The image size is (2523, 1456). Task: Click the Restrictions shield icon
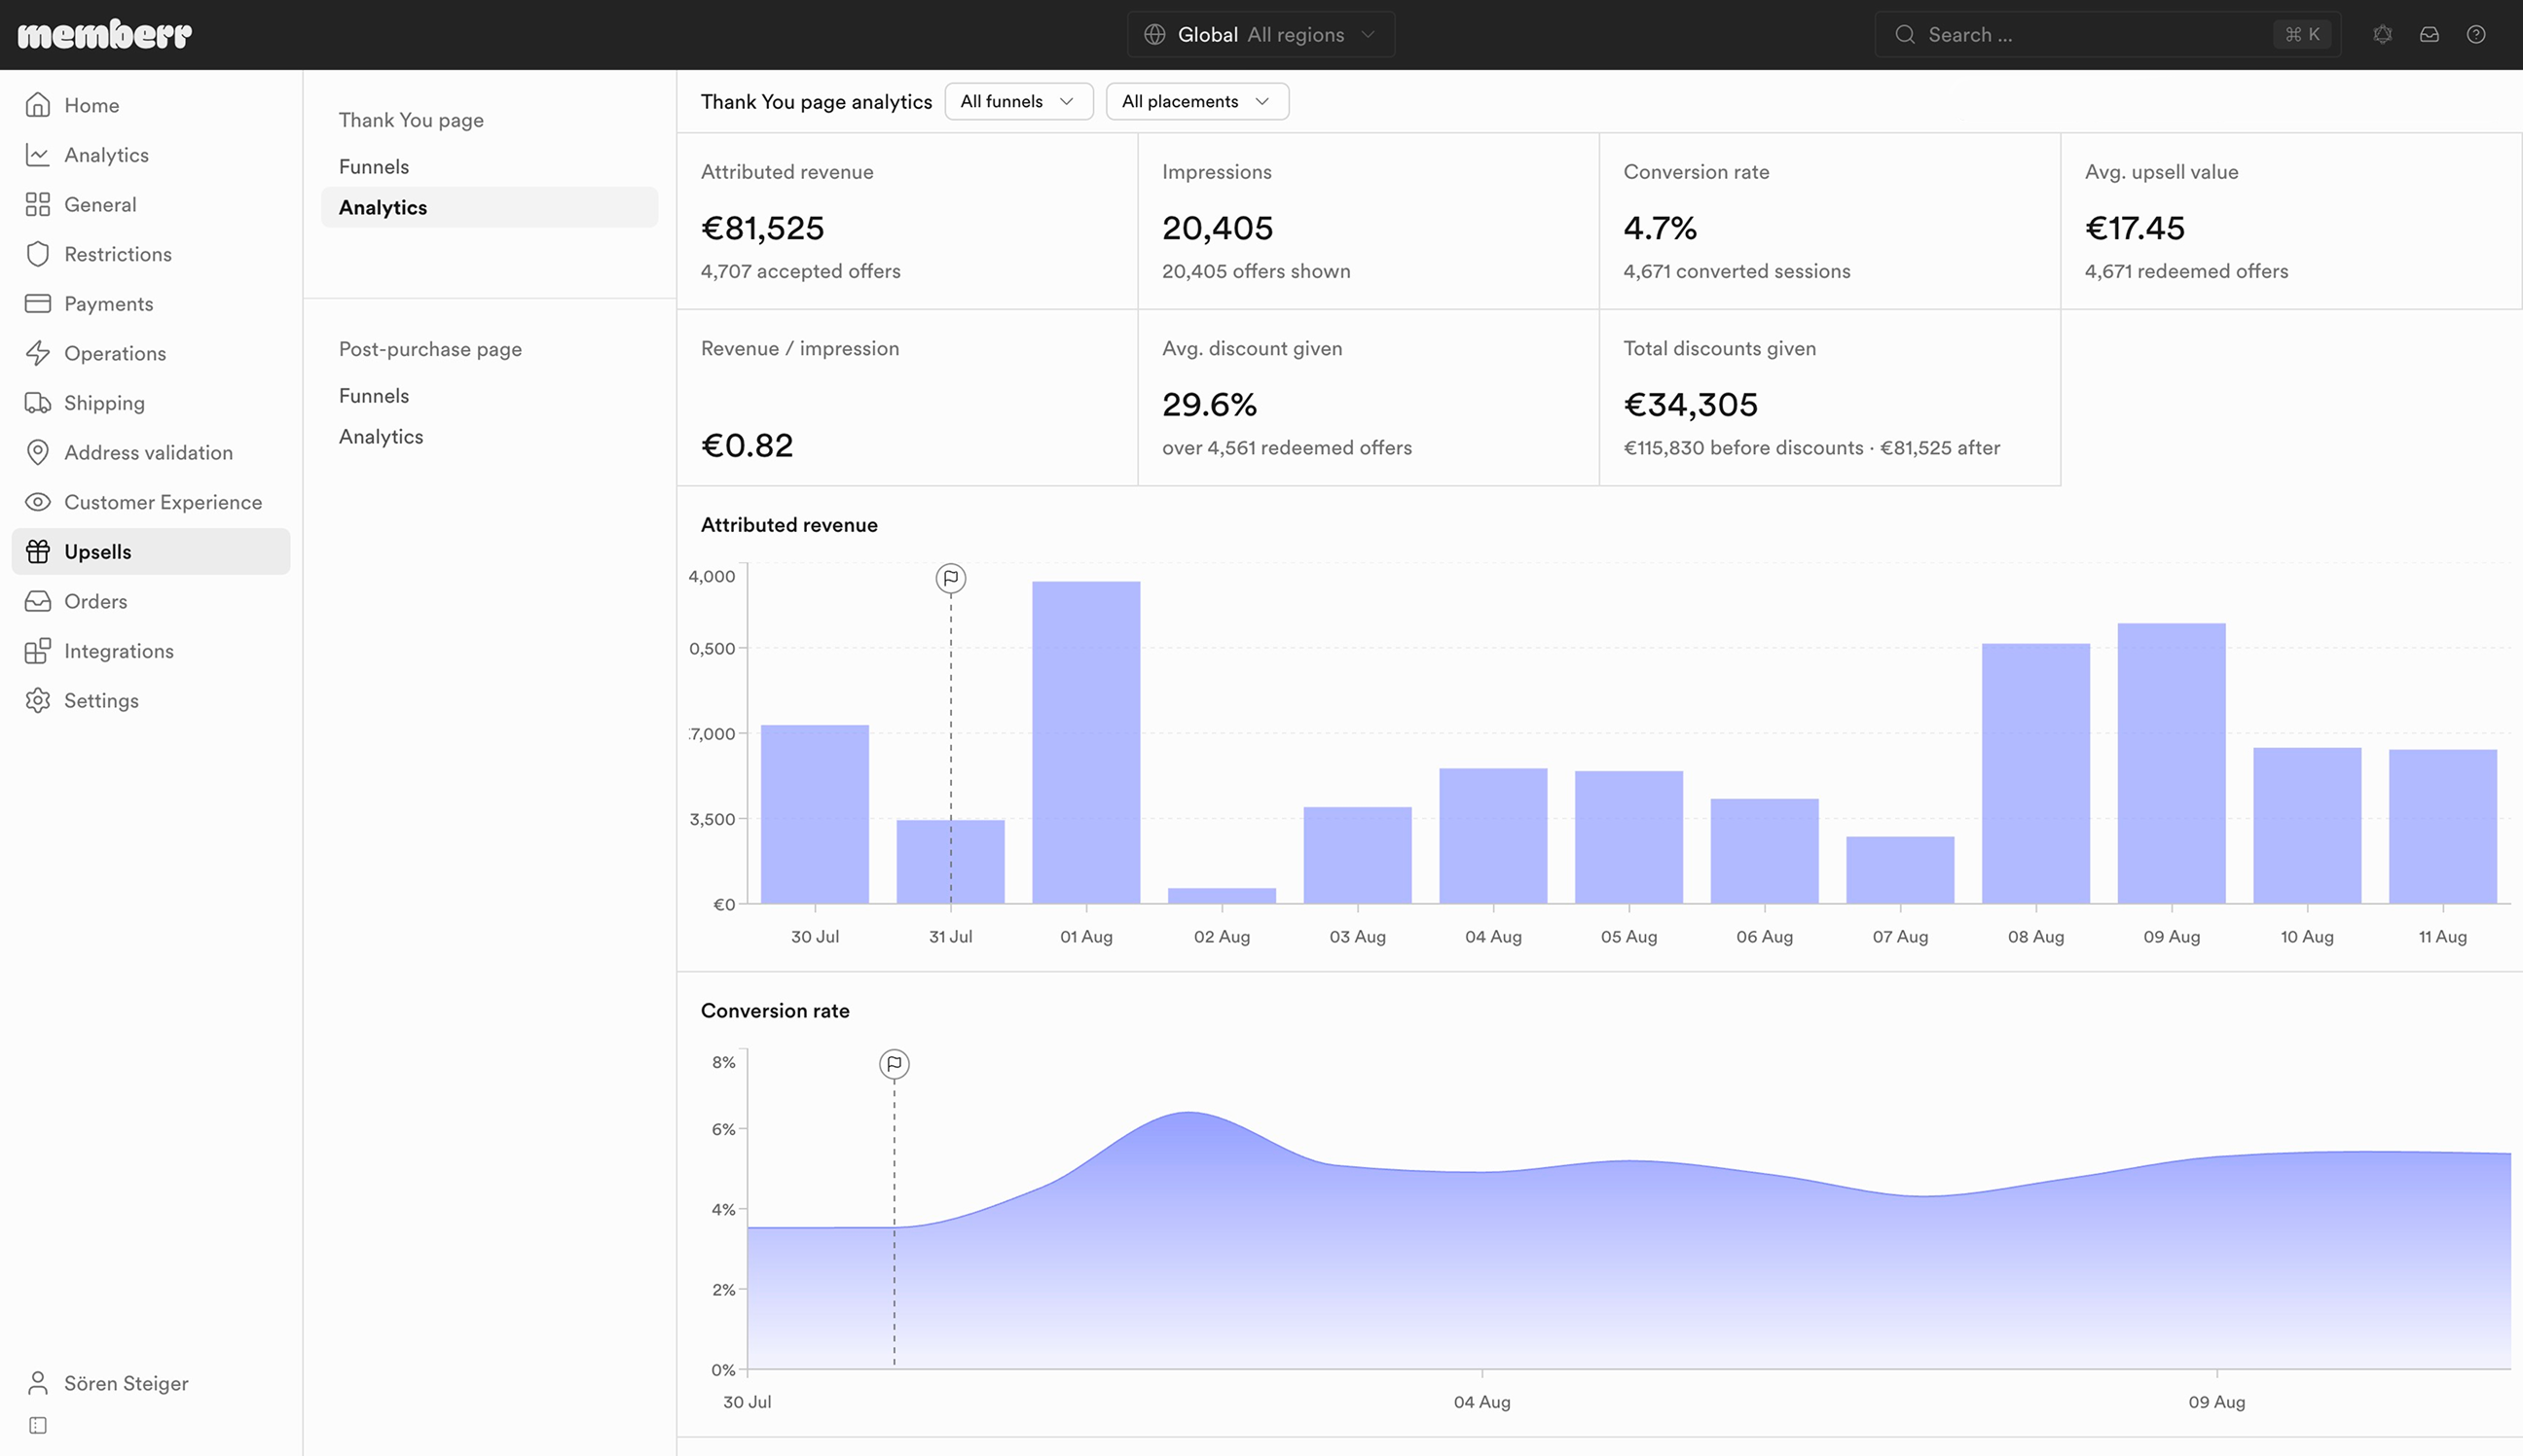coord(38,254)
